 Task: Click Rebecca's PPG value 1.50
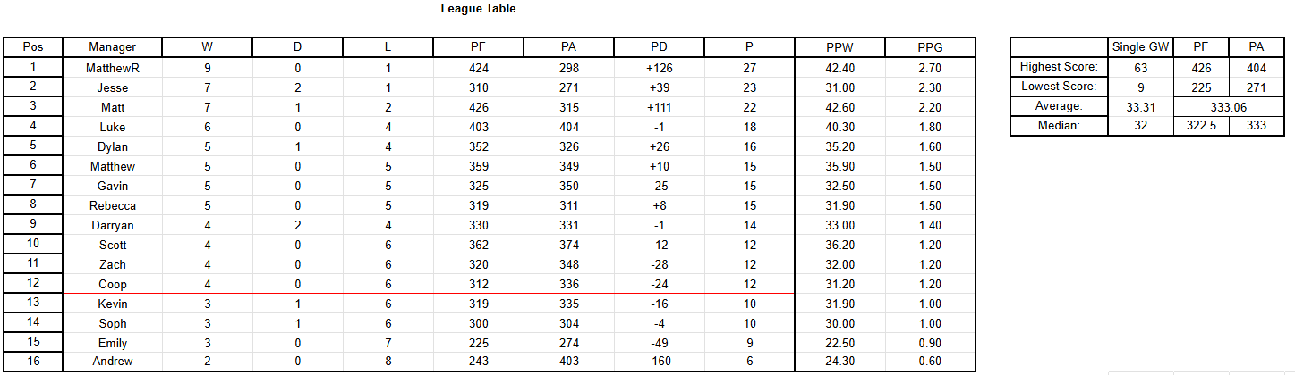pos(930,205)
